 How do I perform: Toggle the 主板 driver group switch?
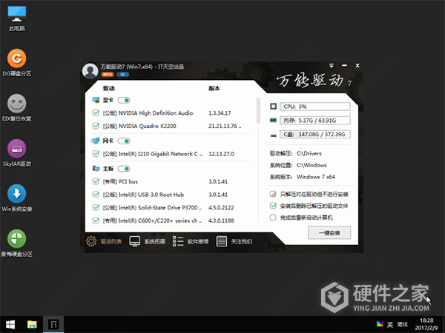124,169
